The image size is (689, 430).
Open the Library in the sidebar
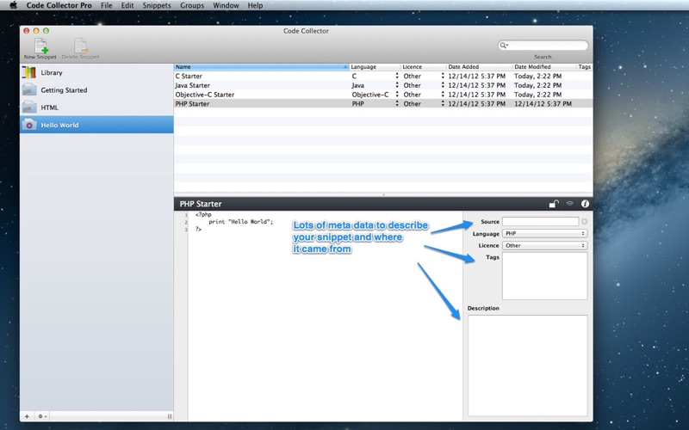(96, 72)
